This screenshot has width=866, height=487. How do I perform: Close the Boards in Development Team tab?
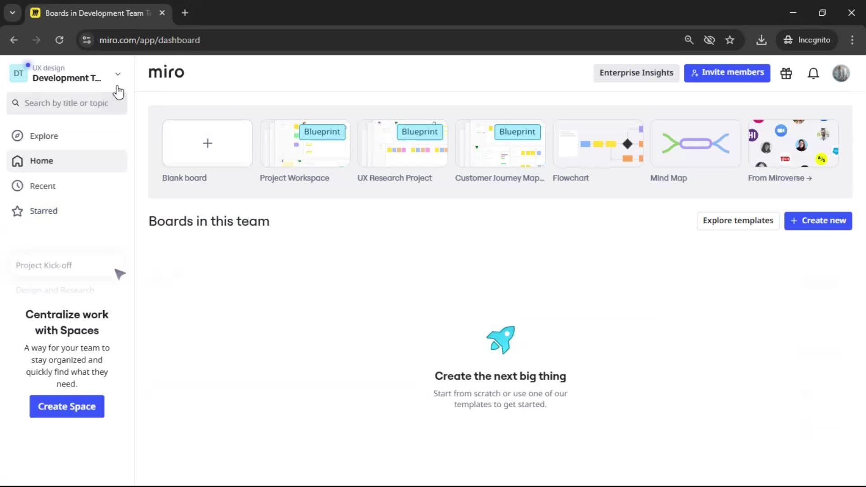pos(162,13)
